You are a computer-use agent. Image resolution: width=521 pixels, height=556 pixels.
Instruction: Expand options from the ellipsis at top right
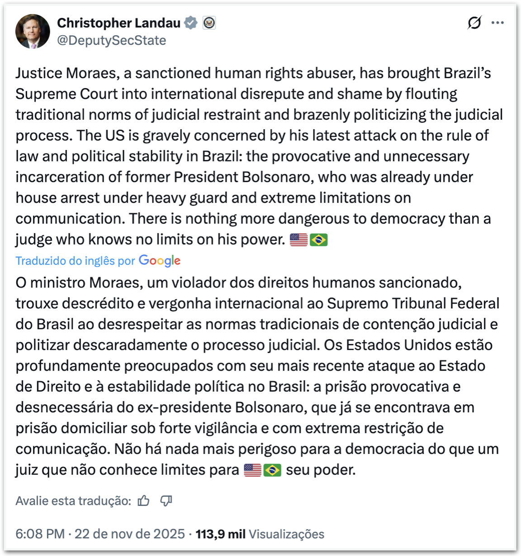(x=498, y=22)
